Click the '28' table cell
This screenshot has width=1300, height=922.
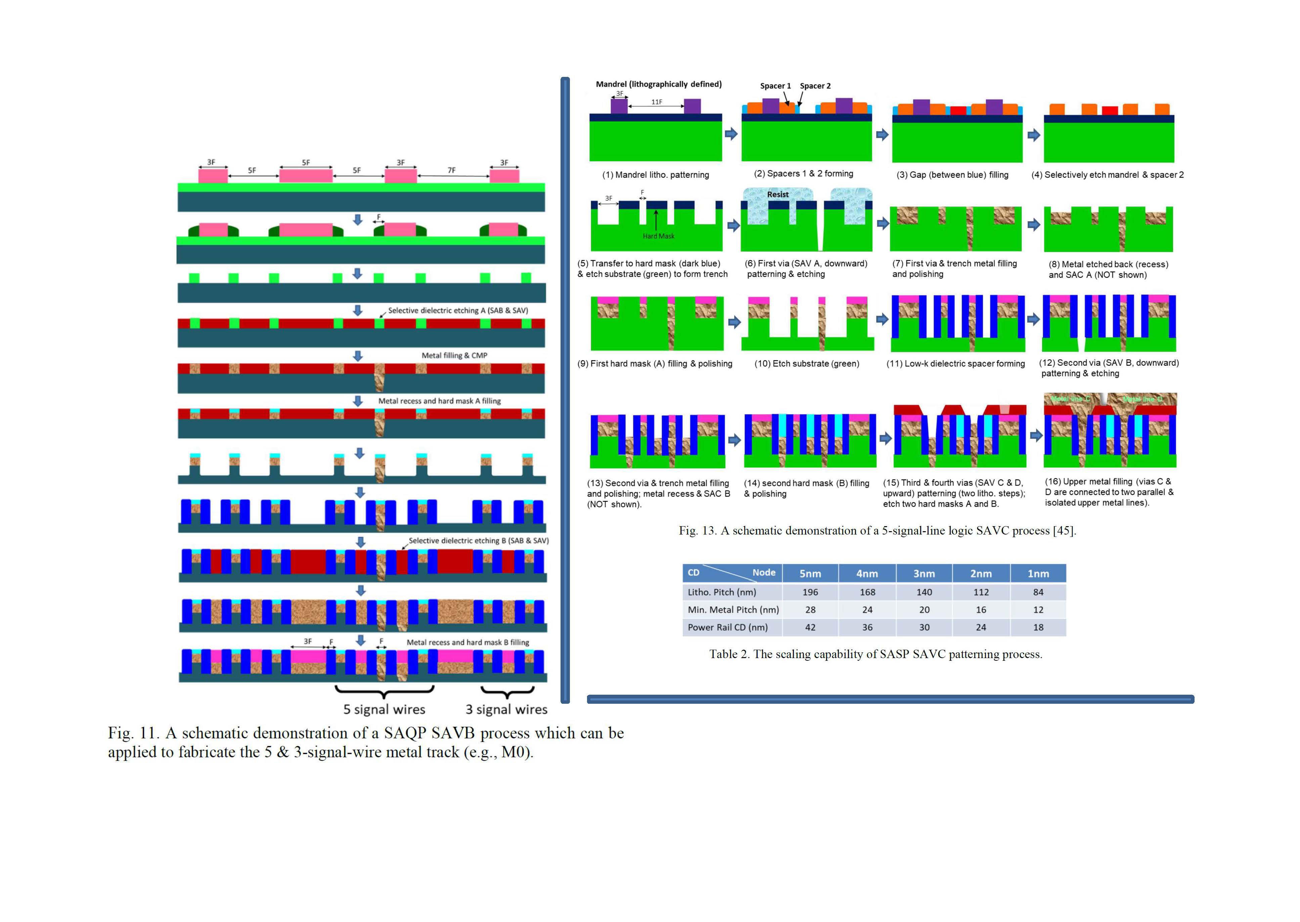(x=810, y=610)
